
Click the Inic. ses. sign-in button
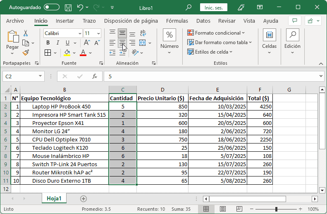point(213,7)
